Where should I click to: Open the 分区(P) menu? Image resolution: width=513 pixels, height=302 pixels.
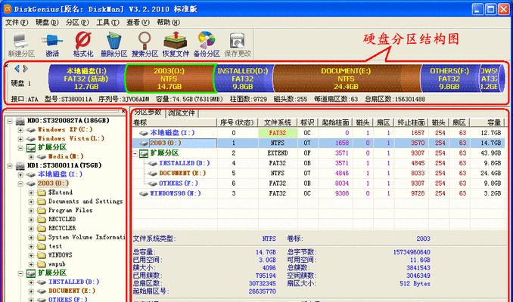pyautogui.click(x=77, y=22)
